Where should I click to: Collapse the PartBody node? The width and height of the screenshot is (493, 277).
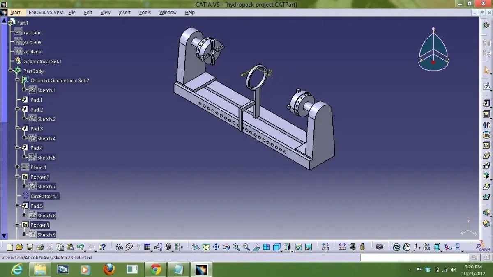coord(11,71)
